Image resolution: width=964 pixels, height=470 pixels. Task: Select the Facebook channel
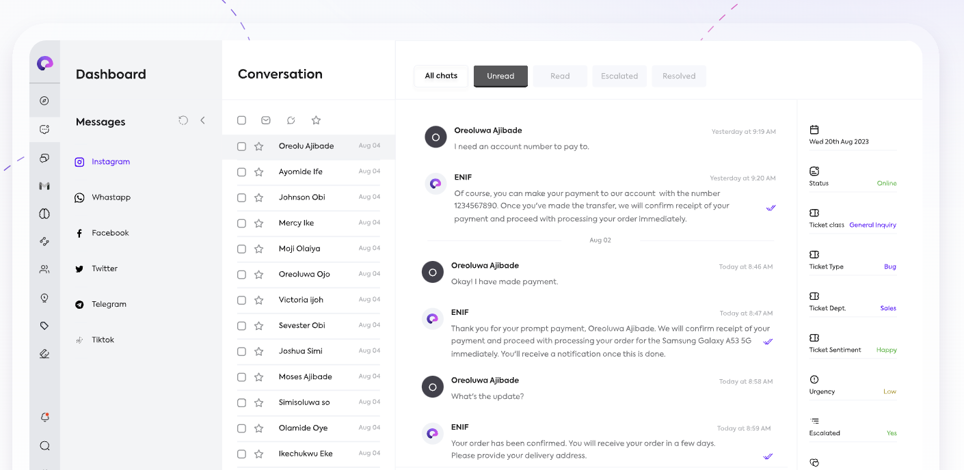point(102,233)
